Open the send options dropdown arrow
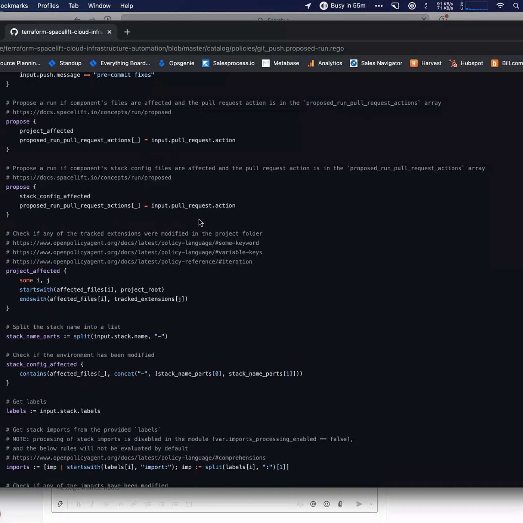Screen dimensions: 523x523 pyautogui.click(x=371, y=504)
